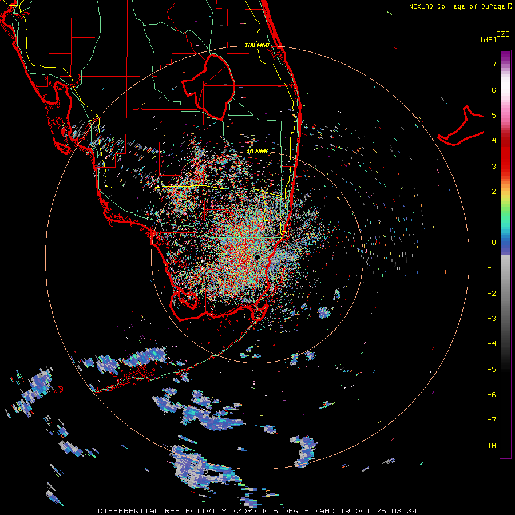Image resolution: width=515 pixels, height=515 pixels.
Task: Click the -2 value on the color scale
Action: tap(492, 294)
